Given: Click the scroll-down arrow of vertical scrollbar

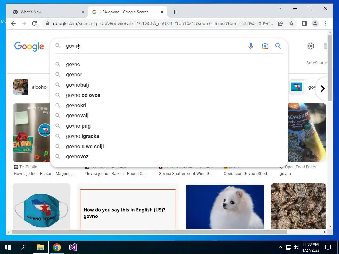Looking at the screenshot, I should coord(330,226).
